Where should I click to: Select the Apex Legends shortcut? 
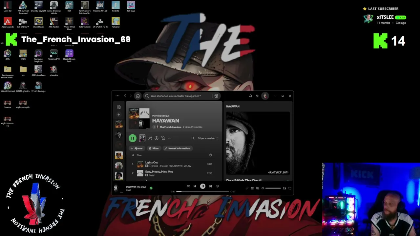tap(8, 23)
